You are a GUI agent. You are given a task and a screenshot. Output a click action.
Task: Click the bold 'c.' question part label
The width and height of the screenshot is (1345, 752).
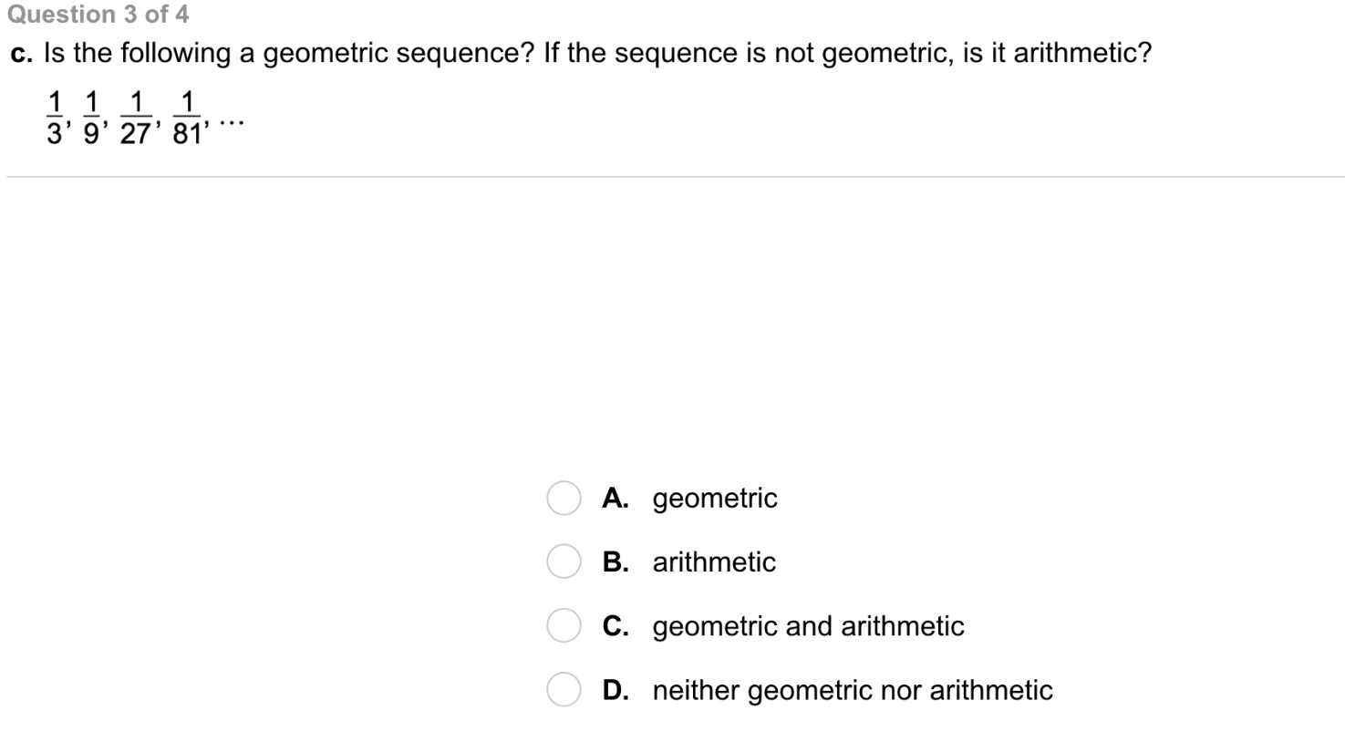click(22, 54)
